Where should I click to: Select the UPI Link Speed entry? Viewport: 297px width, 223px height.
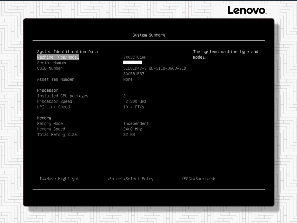coord(54,107)
